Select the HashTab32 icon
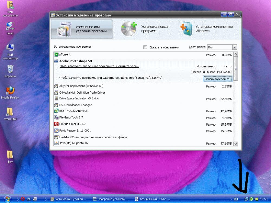The height and width of the screenshot is (203, 271). click(x=56, y=137)
